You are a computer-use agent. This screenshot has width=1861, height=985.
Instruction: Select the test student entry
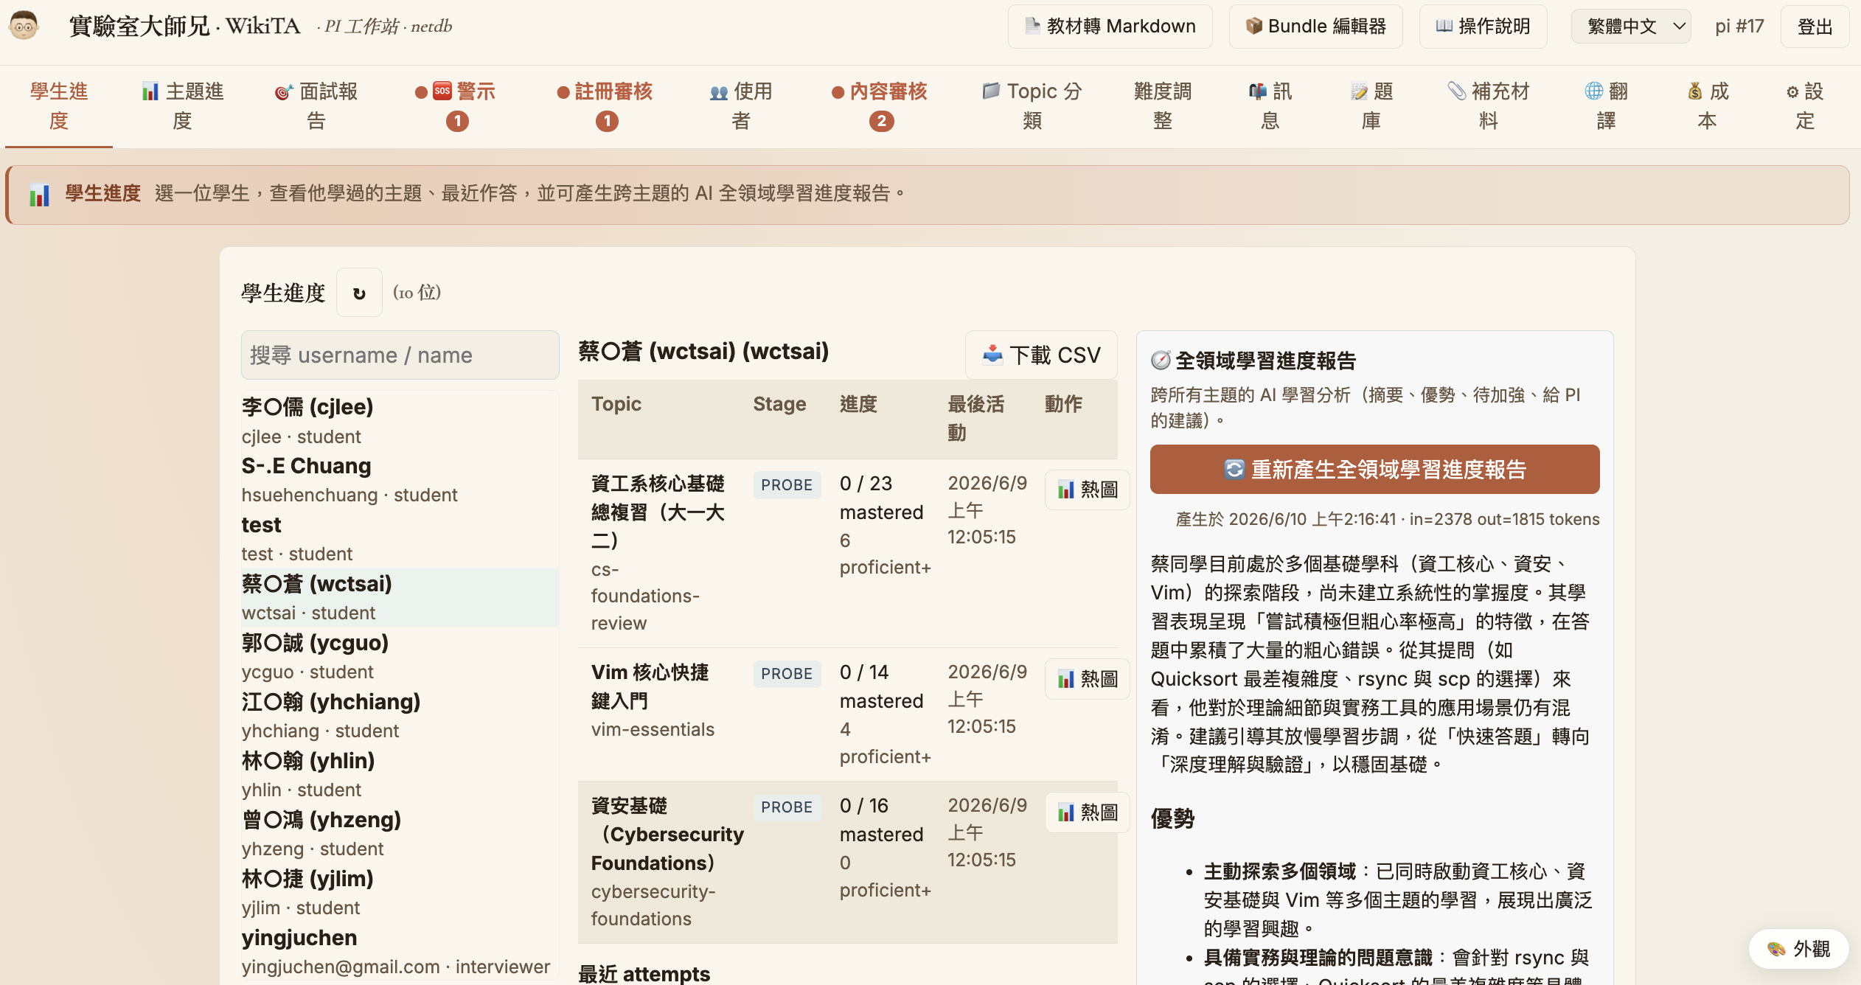point(400,538)
